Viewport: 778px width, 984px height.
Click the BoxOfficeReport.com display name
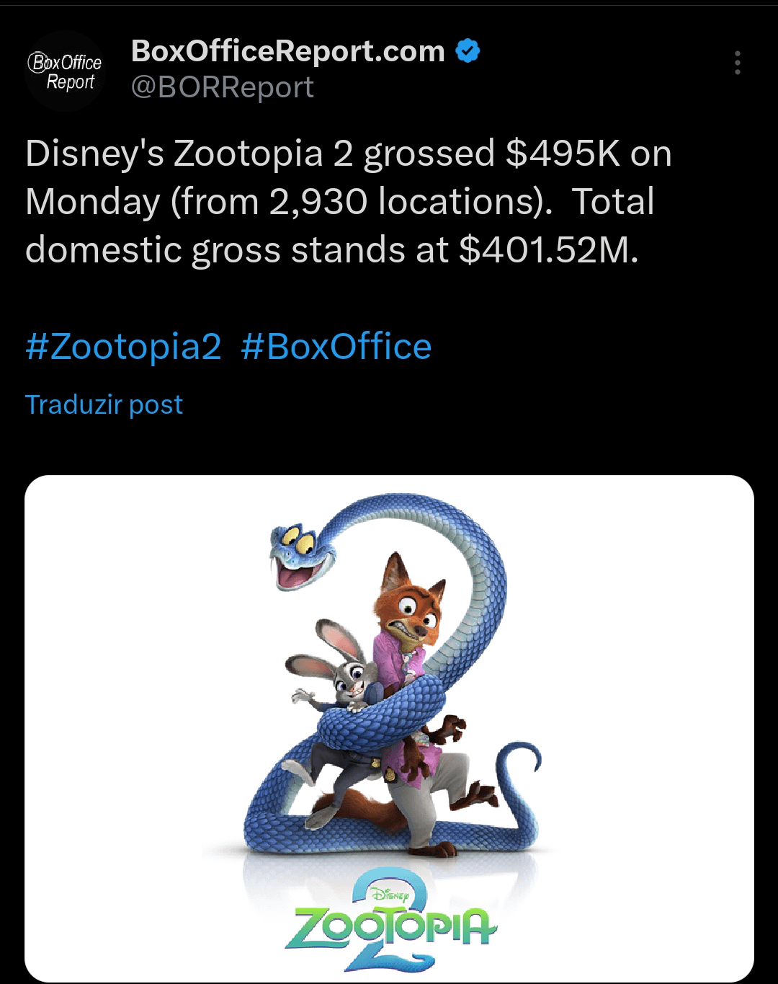288,51
